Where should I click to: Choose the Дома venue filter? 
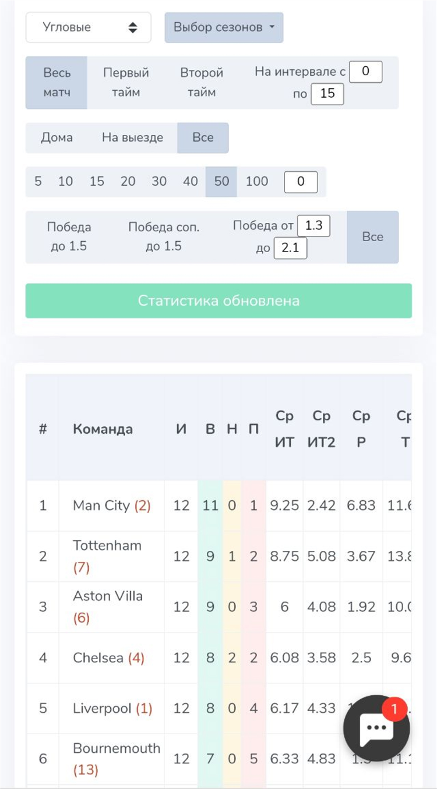57,138
